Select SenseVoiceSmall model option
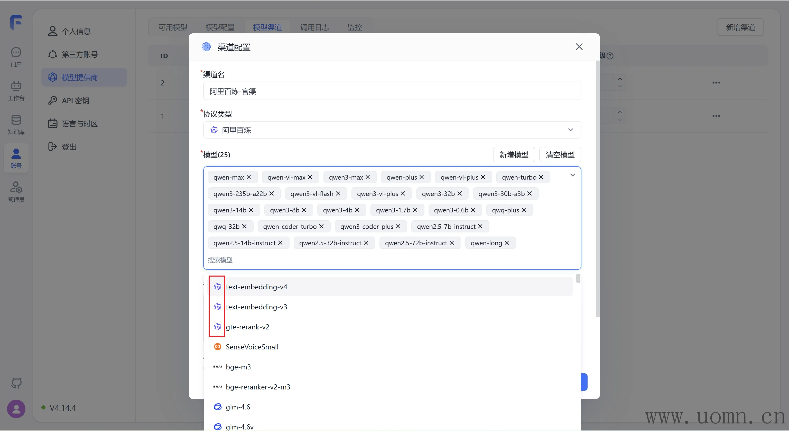Viewport: 789px width, 431px height. pyautogui.click(x=252, y=347)
